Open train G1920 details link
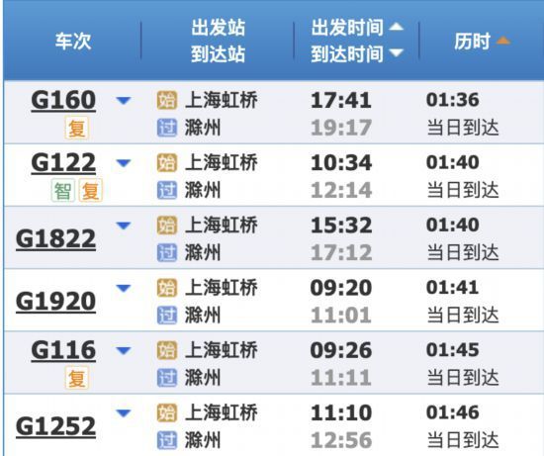 (x=55, y=302)
